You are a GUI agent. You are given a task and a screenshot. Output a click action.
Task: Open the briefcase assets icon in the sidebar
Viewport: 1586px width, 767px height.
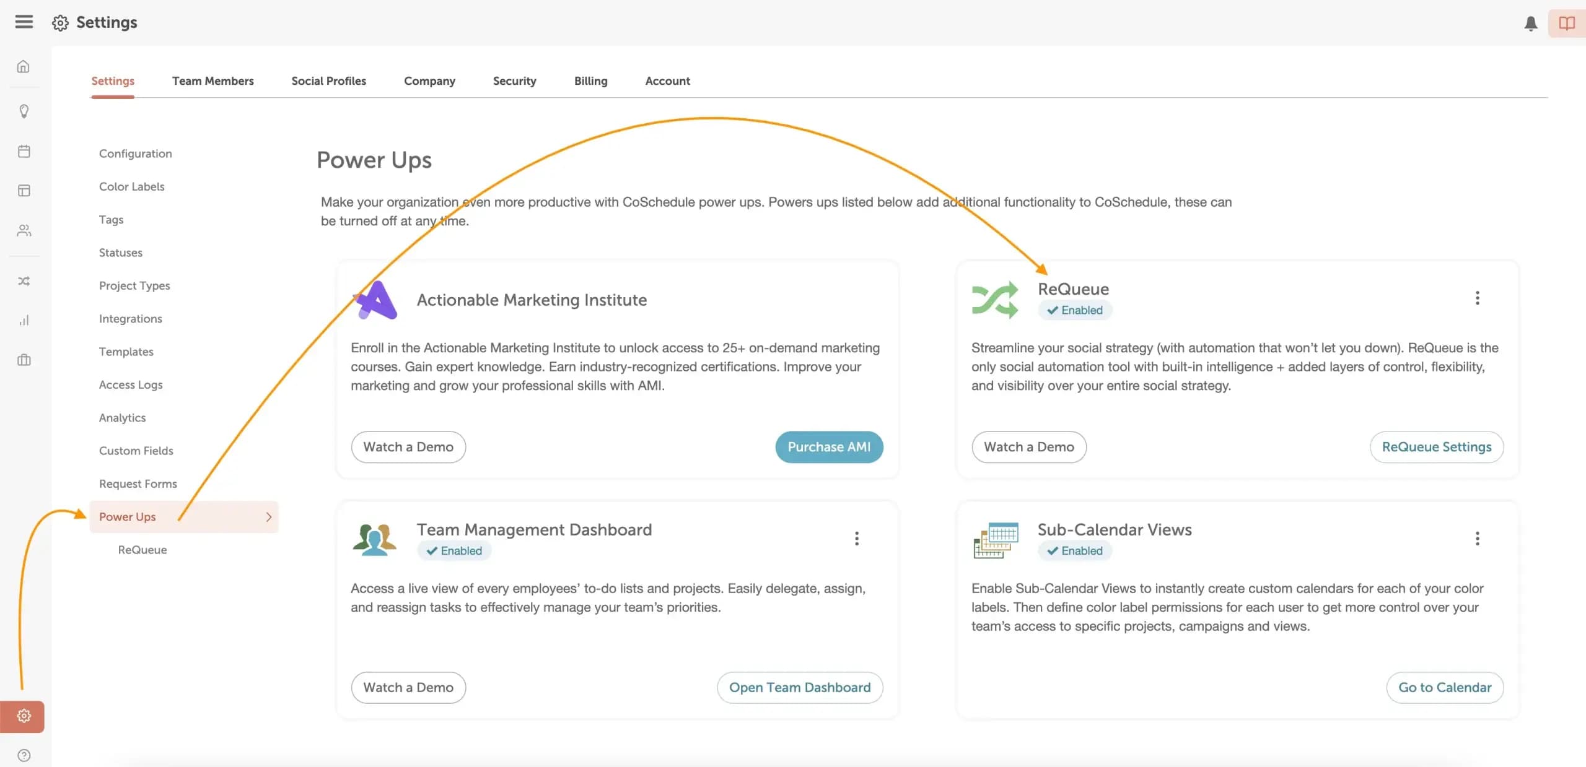[x=24, y=360]
